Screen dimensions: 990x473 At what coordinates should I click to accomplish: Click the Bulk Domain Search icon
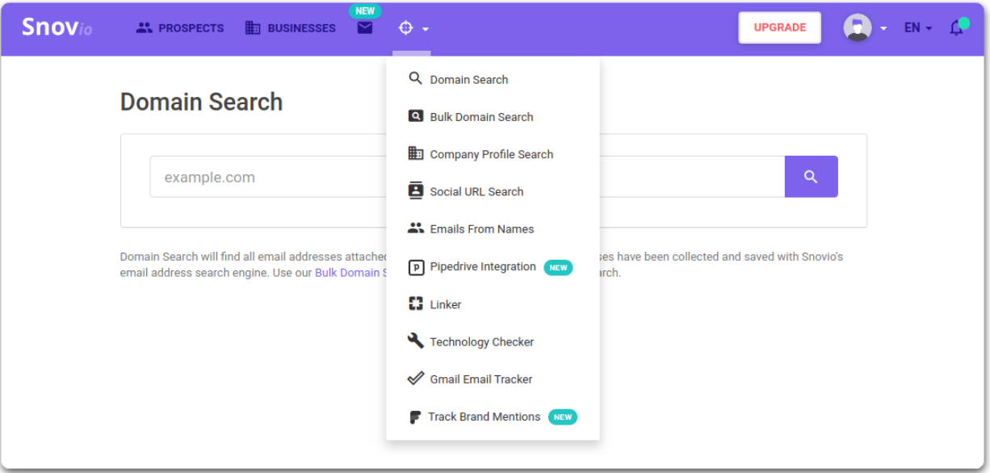point(416,116)
